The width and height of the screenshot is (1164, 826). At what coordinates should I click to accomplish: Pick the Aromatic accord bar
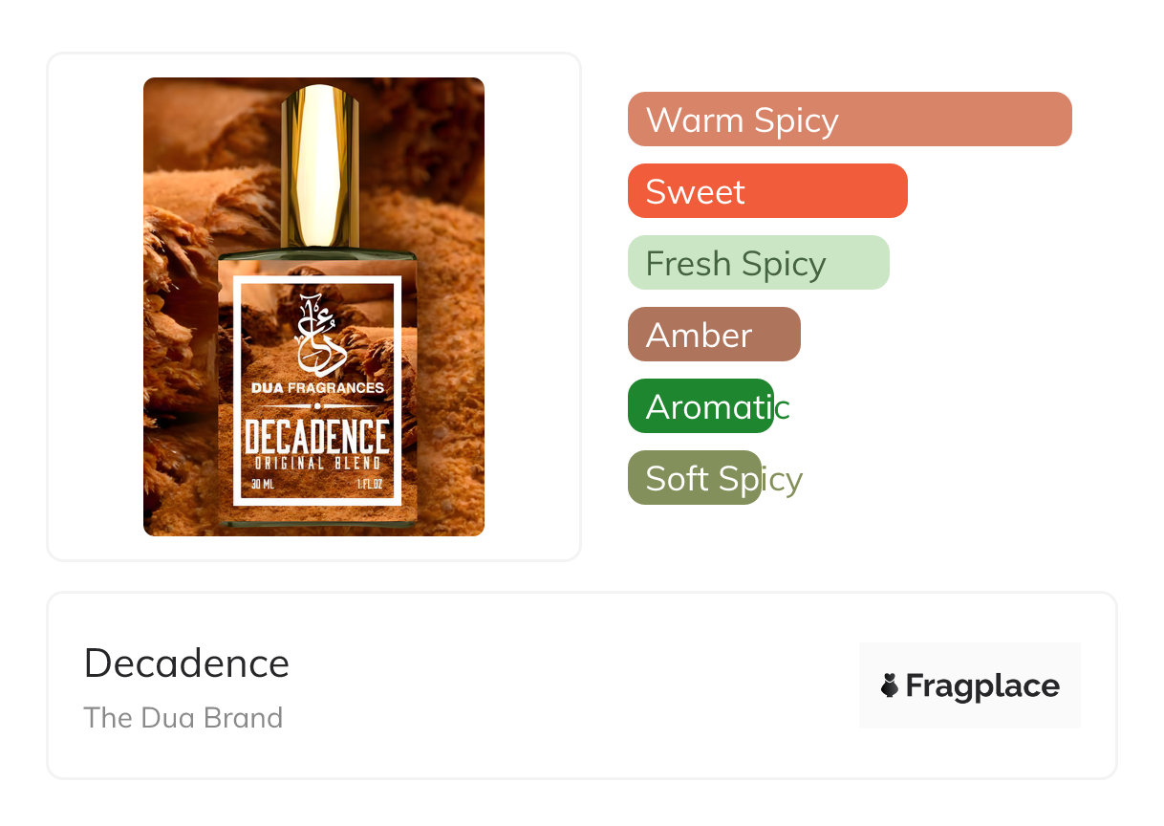701,406
